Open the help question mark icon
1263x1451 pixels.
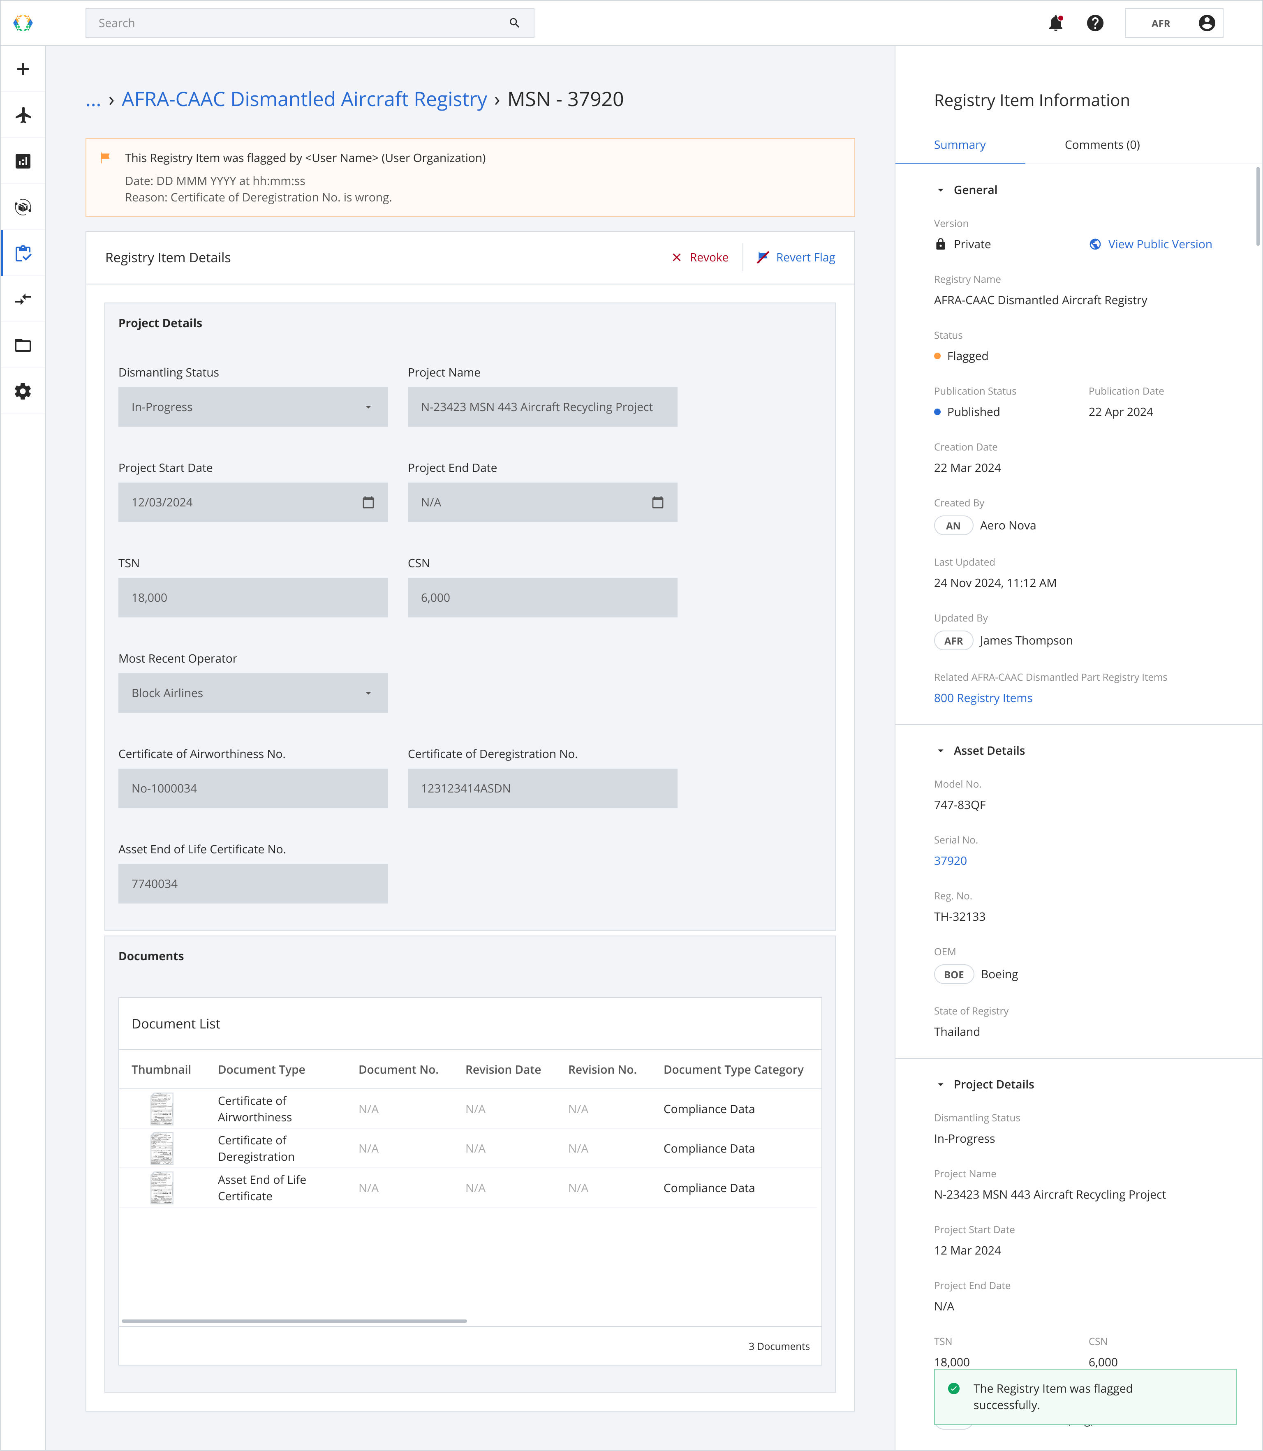pyautogui.click(x=1094, y=23)
